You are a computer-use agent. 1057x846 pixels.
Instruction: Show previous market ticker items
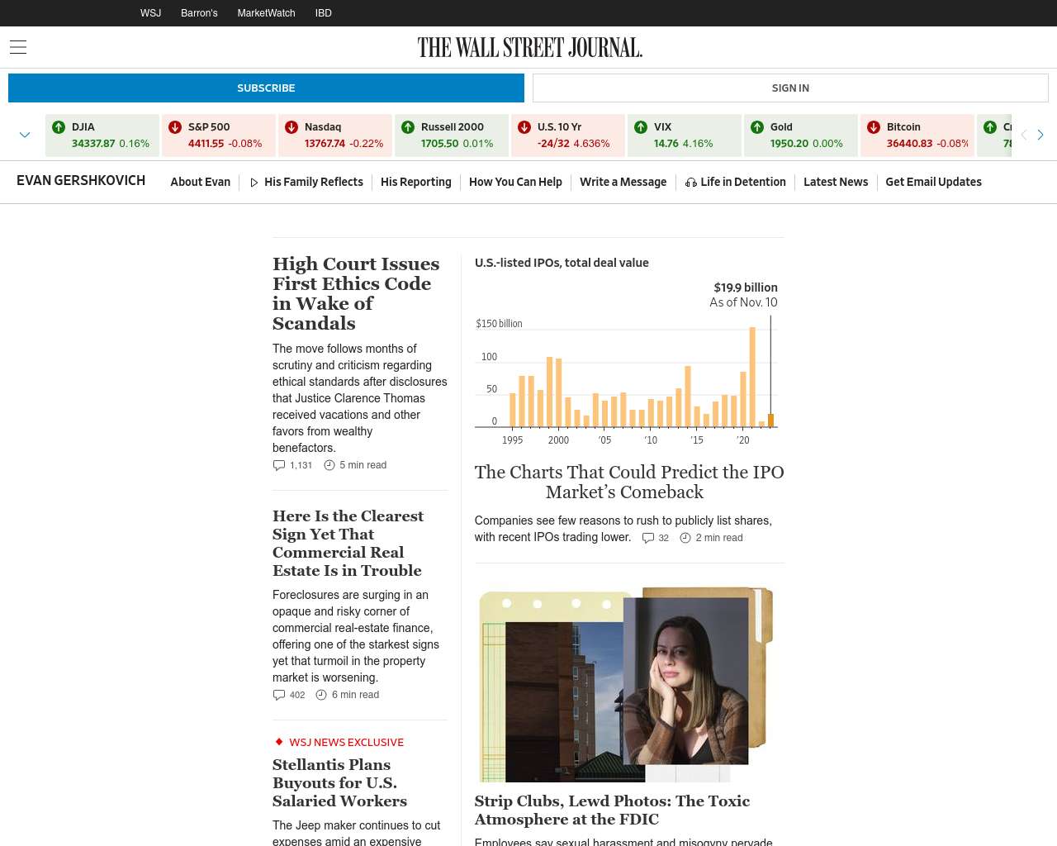click(1024, 135)
